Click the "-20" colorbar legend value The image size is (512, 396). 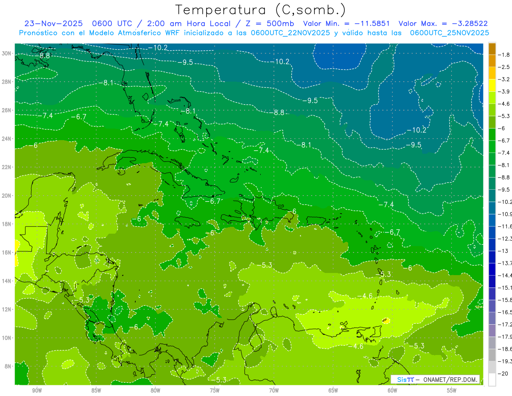pyautogui.click(x=503, y=373)
